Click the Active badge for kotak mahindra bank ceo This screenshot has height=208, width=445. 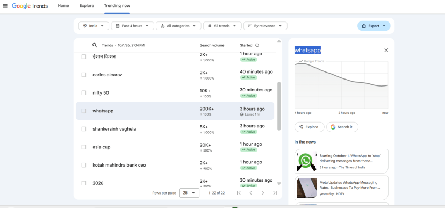pyautogui.click(x=249, y=168)
